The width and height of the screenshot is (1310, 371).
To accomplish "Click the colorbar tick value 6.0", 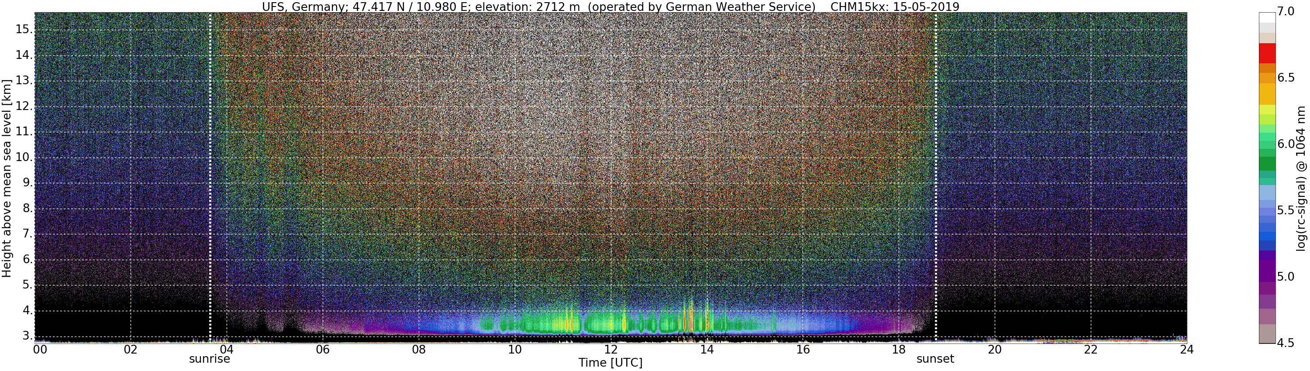I will tap(1286, 144).
